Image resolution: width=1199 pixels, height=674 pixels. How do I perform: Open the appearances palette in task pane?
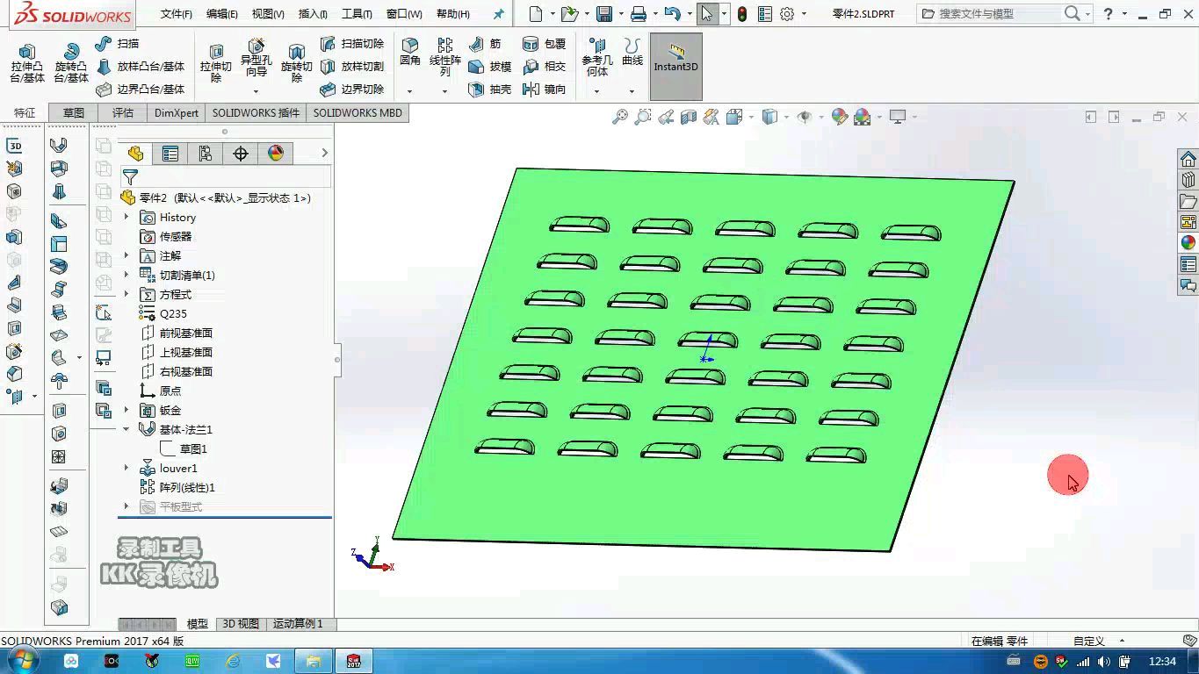tap(1188, 243)
